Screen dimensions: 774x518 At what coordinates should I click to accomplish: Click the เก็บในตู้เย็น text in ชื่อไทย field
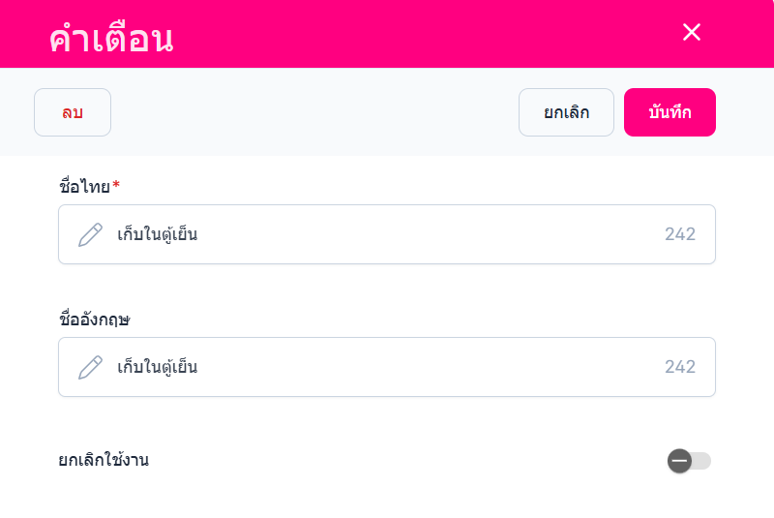coord(158,234)
